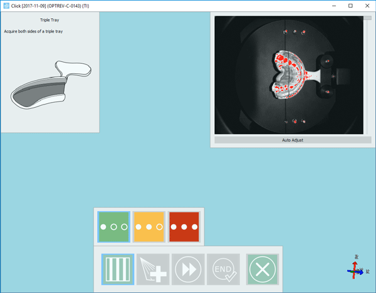Click the Click application icon in title bar
This screenshot has height=293, width=376.
pyautogui.click(x=6, y=5)
